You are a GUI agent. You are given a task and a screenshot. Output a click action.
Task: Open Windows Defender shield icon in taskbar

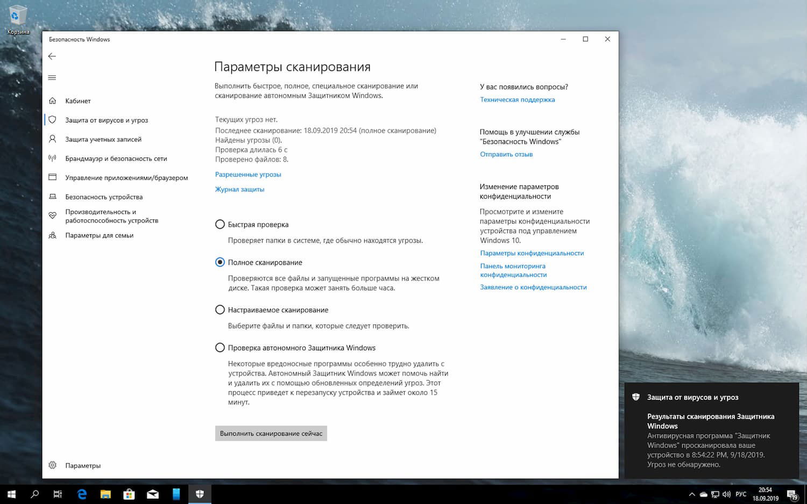pyautogui.click(x=199, y=494)
